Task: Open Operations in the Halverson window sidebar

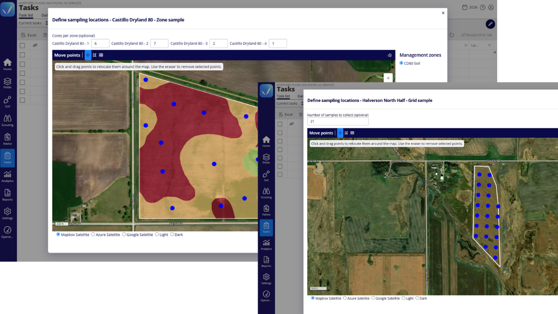Action: click(266, 296)
